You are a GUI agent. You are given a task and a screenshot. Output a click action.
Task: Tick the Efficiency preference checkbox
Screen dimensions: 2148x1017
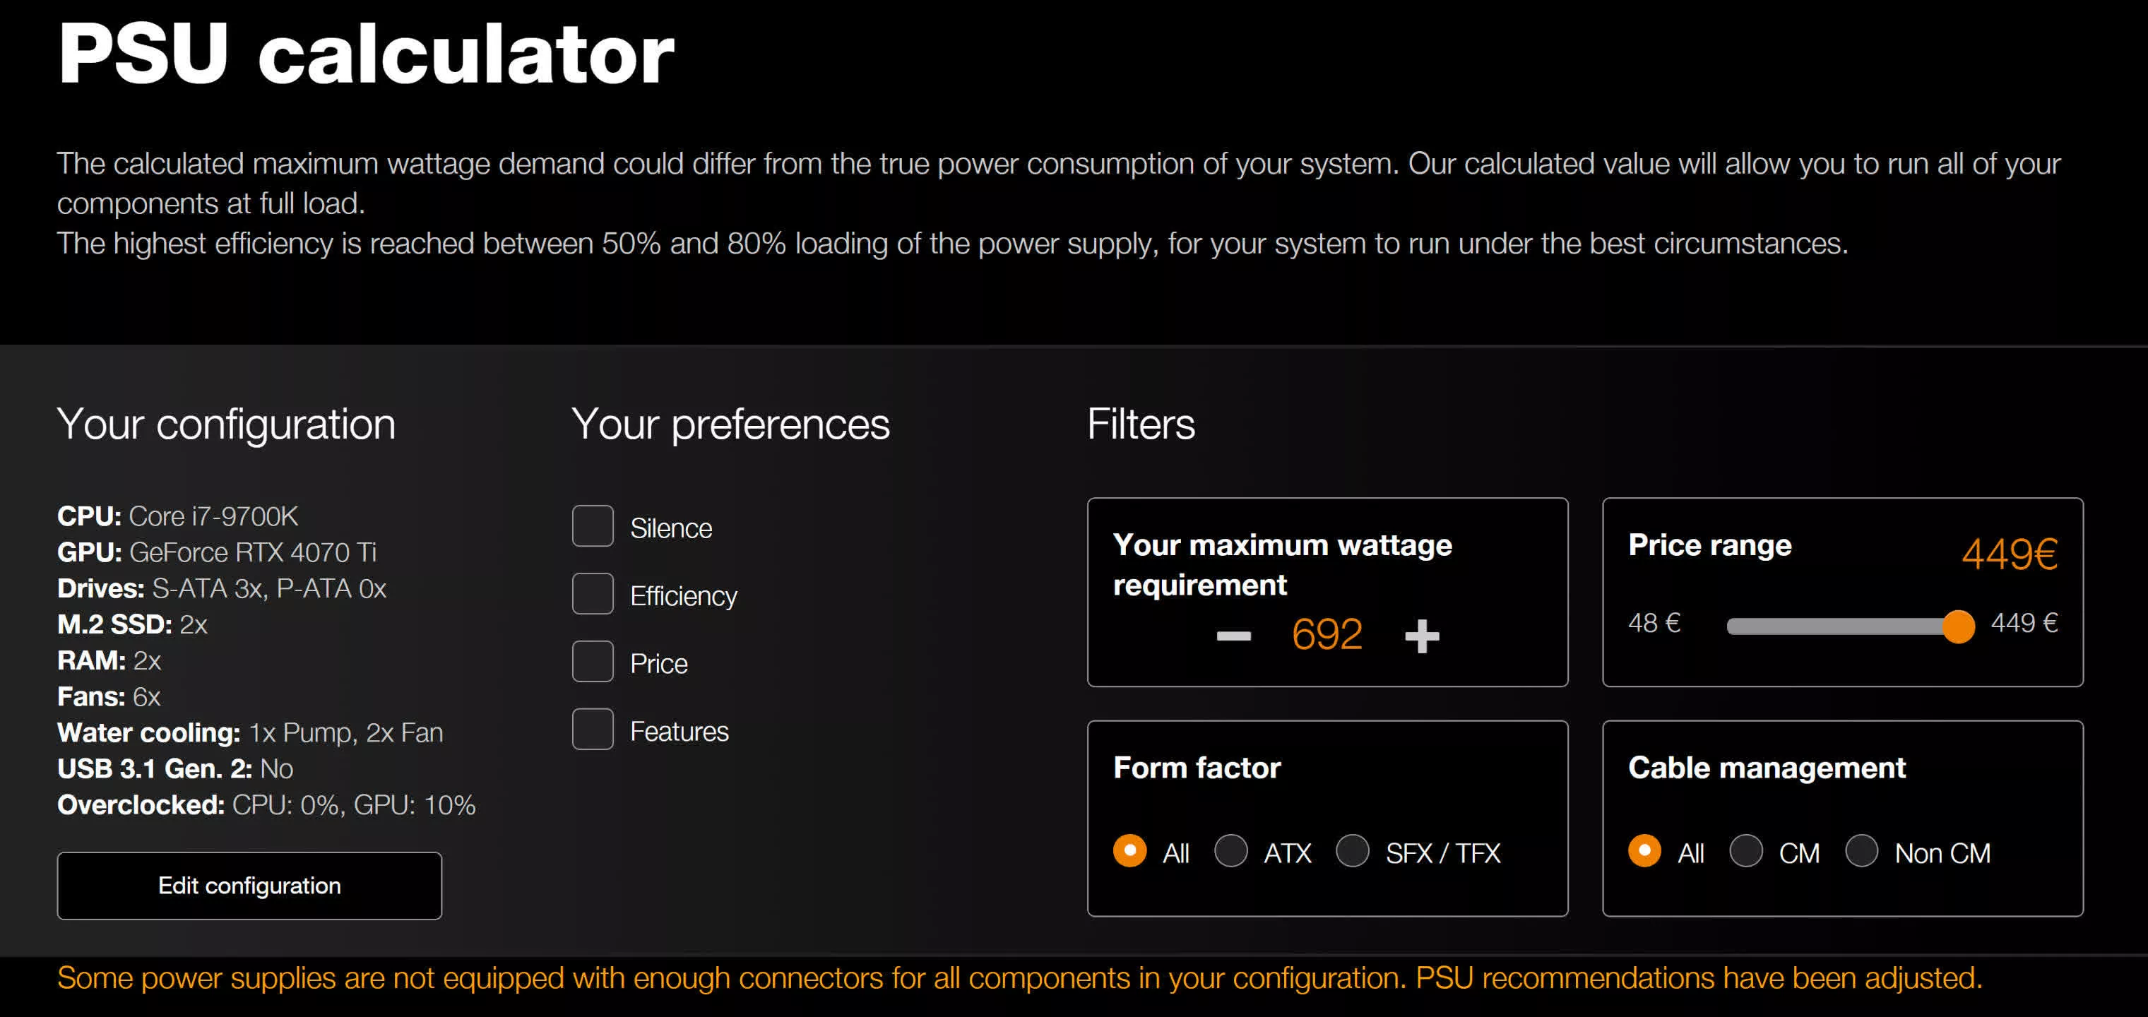coord(592,595)
